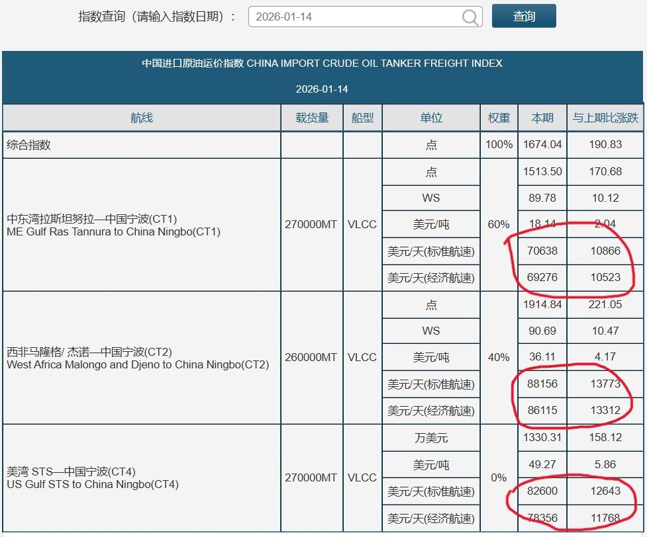Click the 单位 column header
Viewport: 647px width, 537px height.
430,118
